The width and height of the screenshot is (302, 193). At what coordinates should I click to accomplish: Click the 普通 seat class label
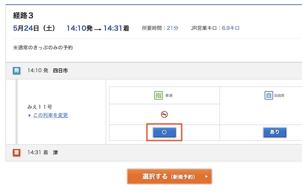169,95
